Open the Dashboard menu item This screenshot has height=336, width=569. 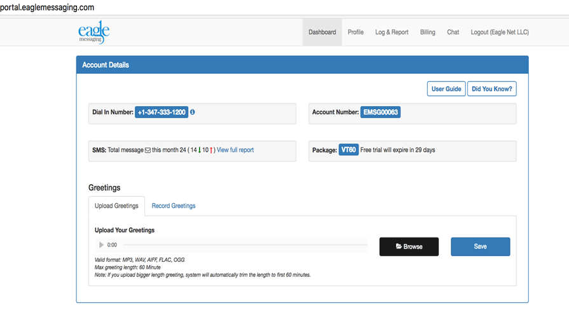(322, 32)
